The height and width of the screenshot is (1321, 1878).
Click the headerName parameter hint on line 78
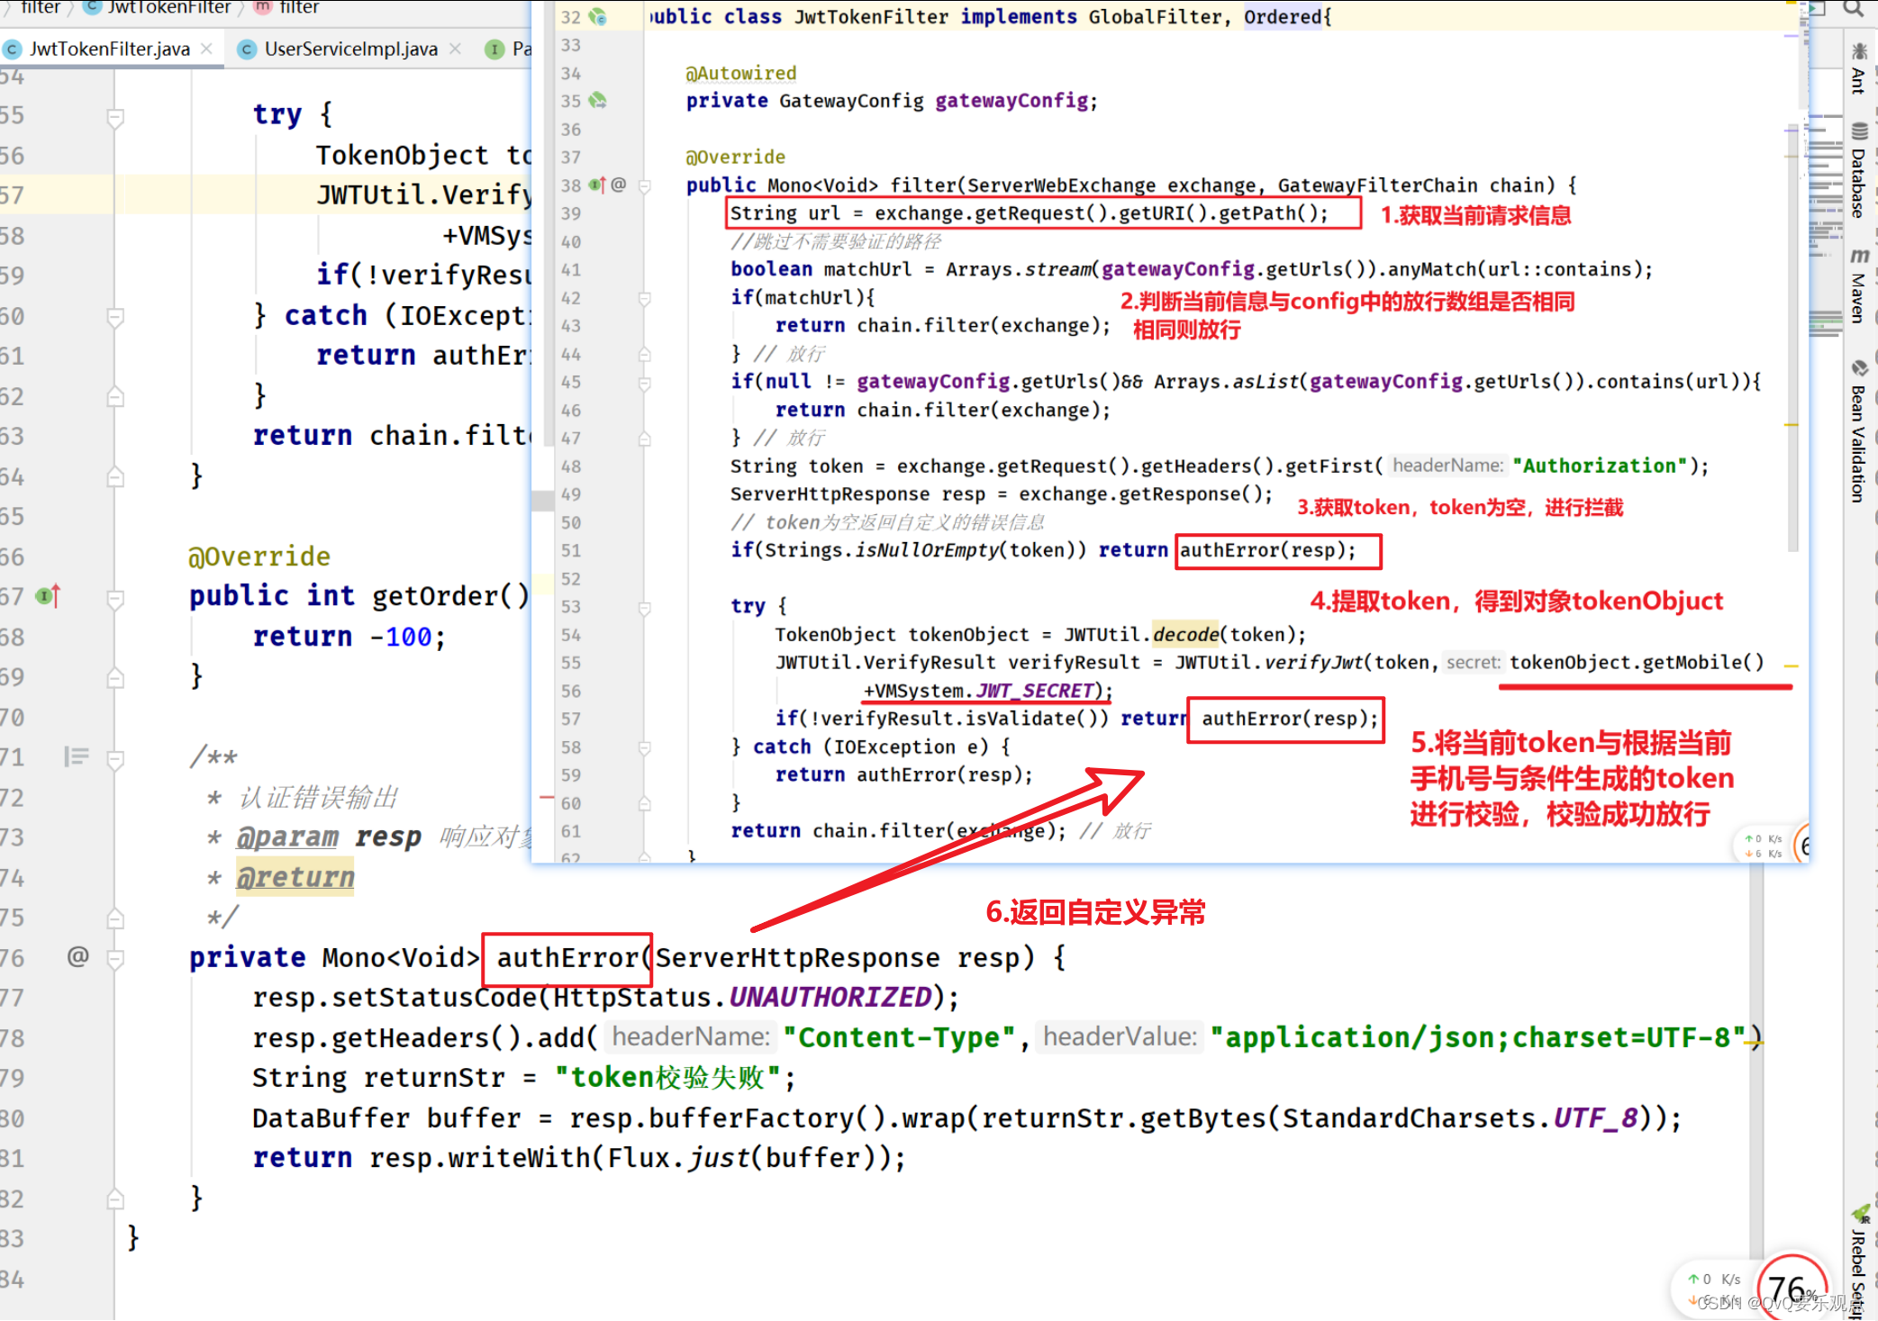(x=691, y=1036)
